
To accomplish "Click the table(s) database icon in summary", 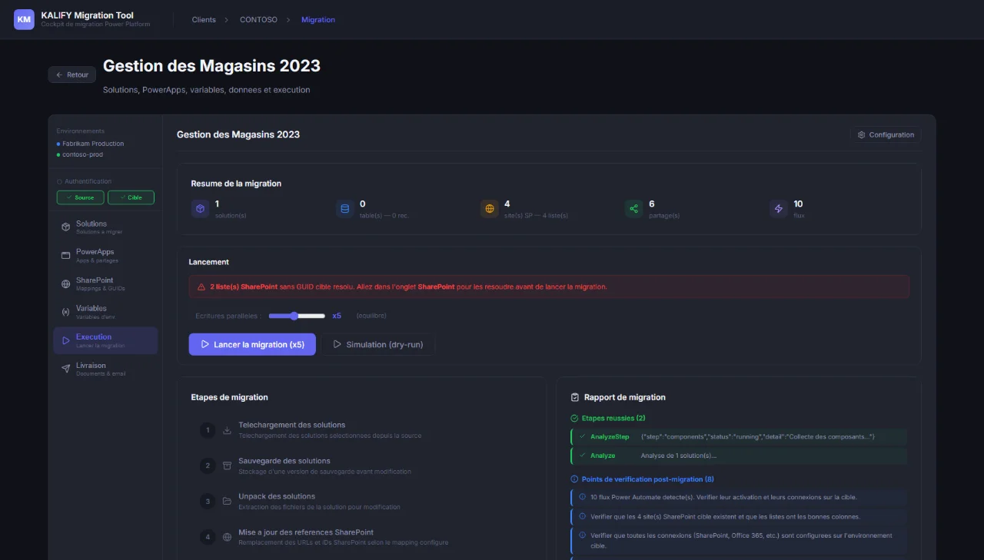I will (344, 208).
